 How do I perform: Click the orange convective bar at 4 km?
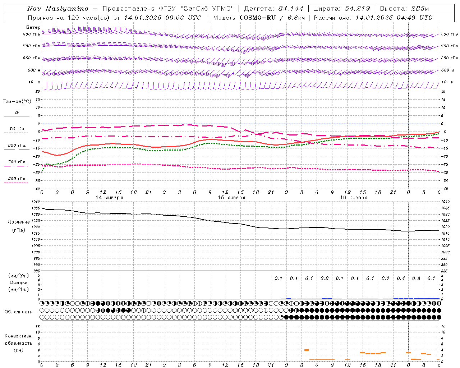click(x=307, y=350)
